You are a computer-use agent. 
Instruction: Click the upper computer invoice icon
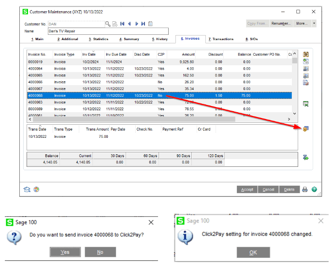pos(306,69)
